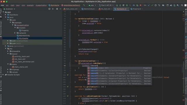Click the Git update project blue arrow

[149, 5]
